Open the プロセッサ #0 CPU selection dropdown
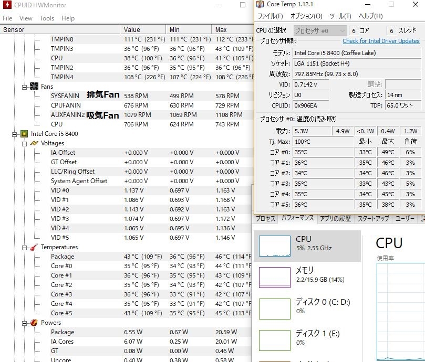The height and width of the screenshot is (362, 425). (x=320, y=30)
